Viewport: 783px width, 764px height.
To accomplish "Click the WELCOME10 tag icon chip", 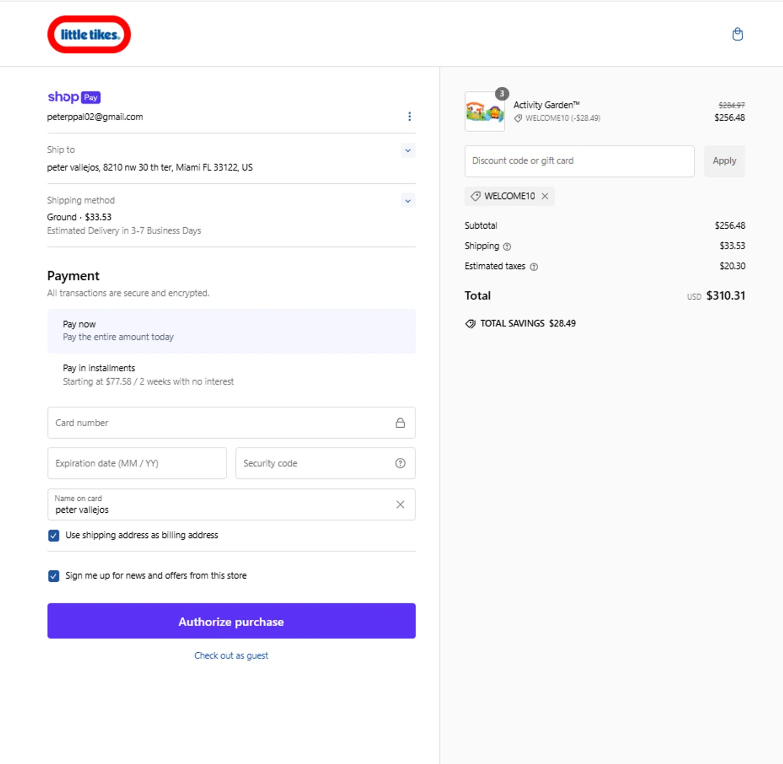I will [x=475, y=196].
